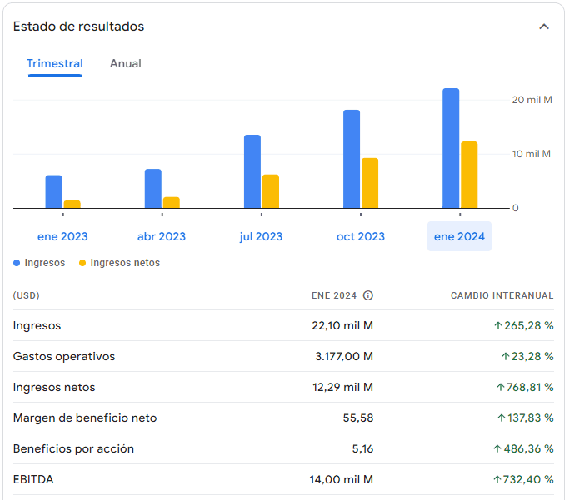This screenshot has width=569, height=500.
Task: Collapse the Estado de resultados section
Action: point(544,27)
